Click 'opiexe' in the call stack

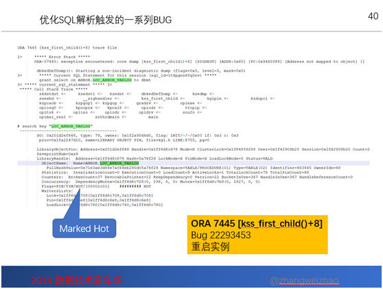[187, 103]
